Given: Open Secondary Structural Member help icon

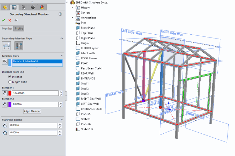Looking at the screenshot, I should (60, 14).
